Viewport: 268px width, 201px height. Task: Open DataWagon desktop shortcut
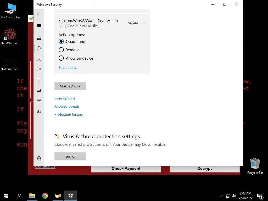coord(10,36)
